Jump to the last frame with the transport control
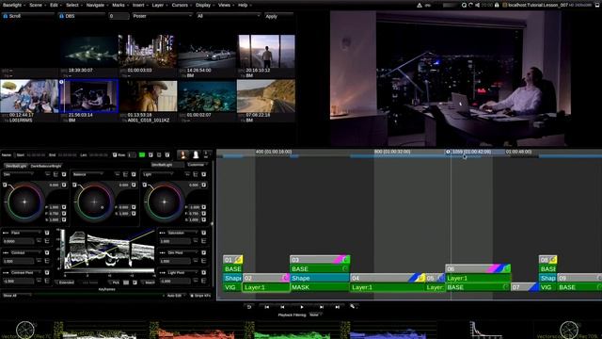Viewport: 602px width, 339px height. (337, 307)
